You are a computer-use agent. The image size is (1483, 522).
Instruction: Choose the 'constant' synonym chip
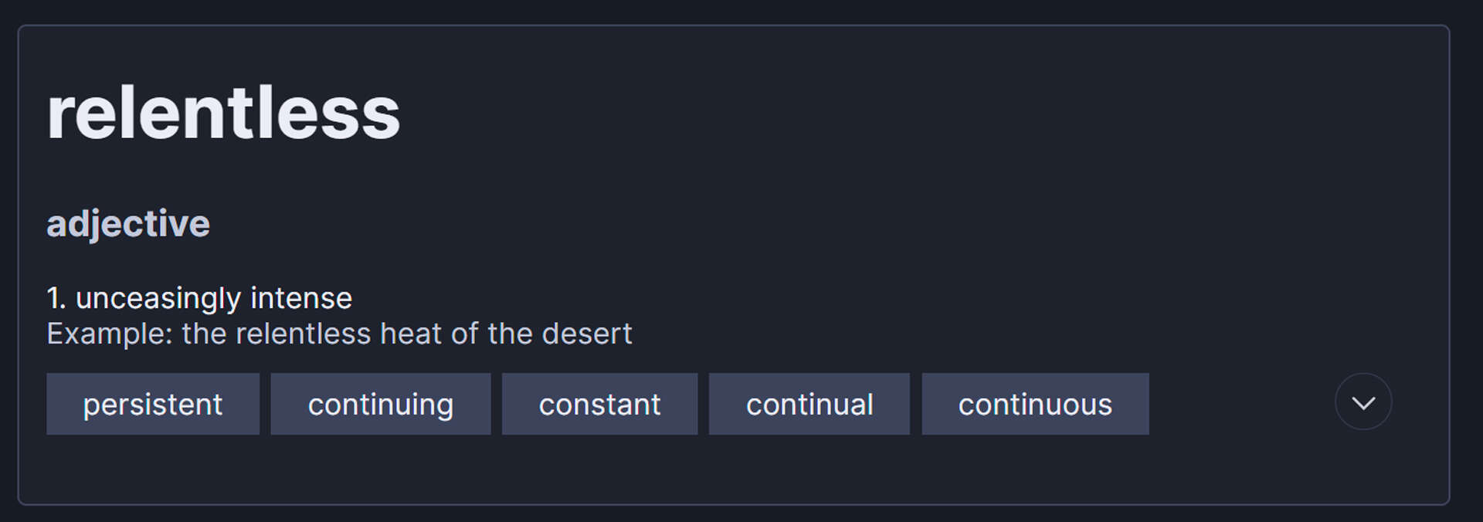pyautogui.click(x=599, y=404)
